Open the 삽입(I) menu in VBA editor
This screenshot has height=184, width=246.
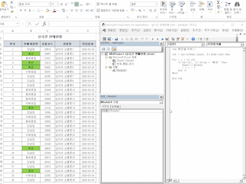click(x=147, y=30)
